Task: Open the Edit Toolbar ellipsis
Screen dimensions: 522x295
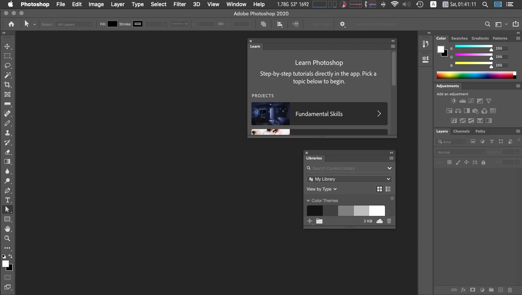Action: tap(7, 248)
